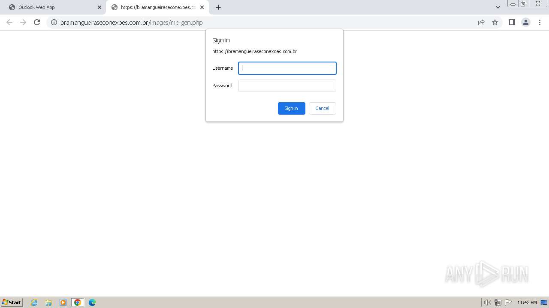Minimize the Chrome window

[513, 4]
